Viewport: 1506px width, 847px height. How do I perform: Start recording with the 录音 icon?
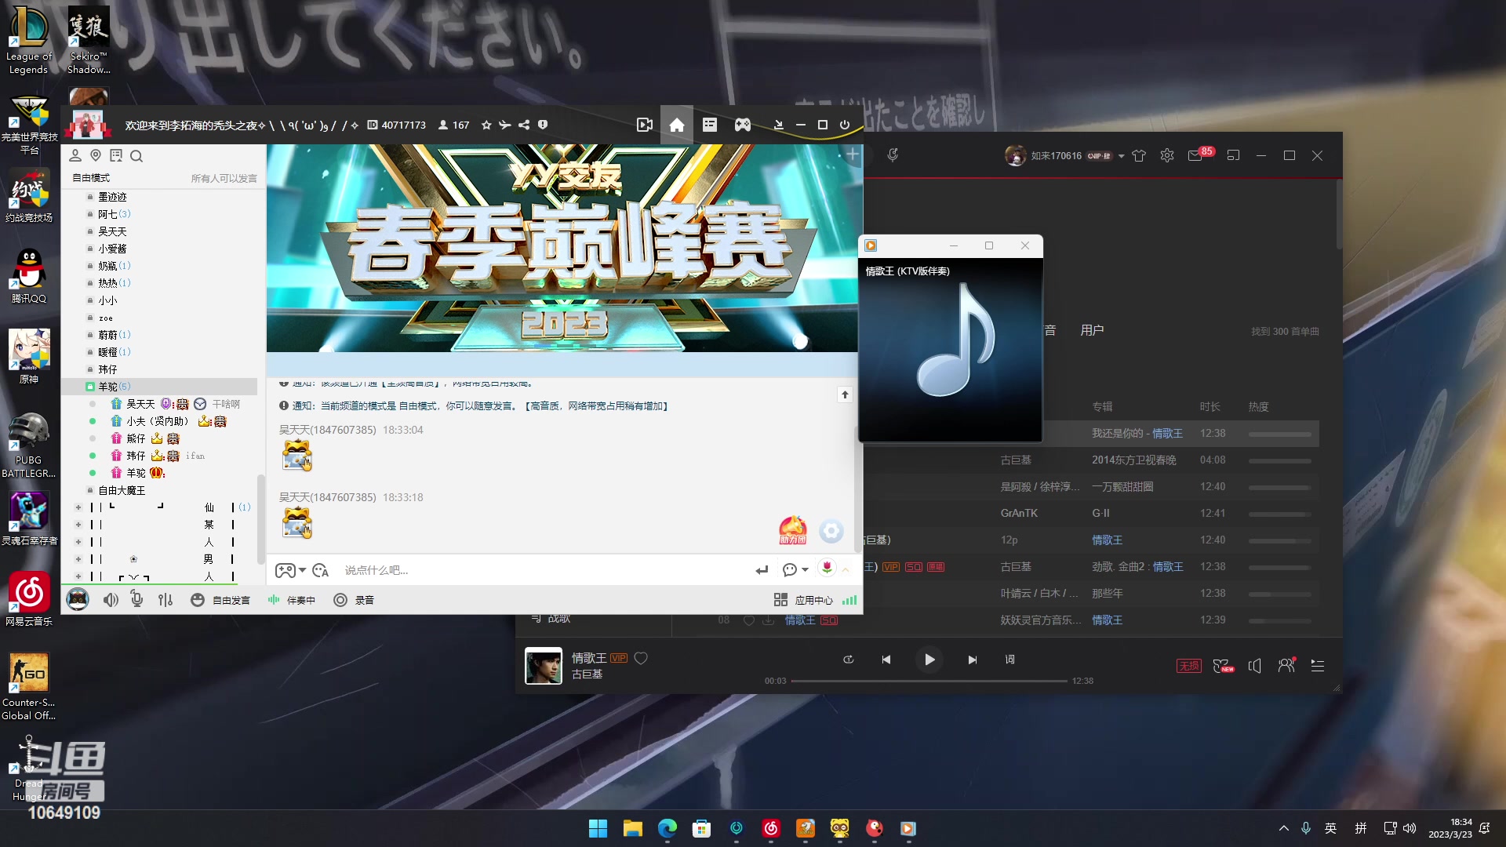pos(354,600)
